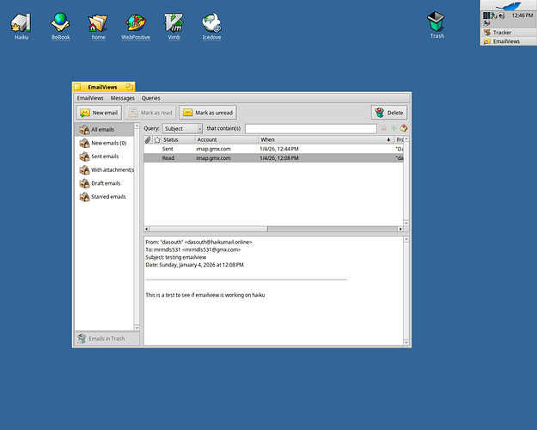Click the From line in message preview
This screenshot has height=430, width=537.
198,242
